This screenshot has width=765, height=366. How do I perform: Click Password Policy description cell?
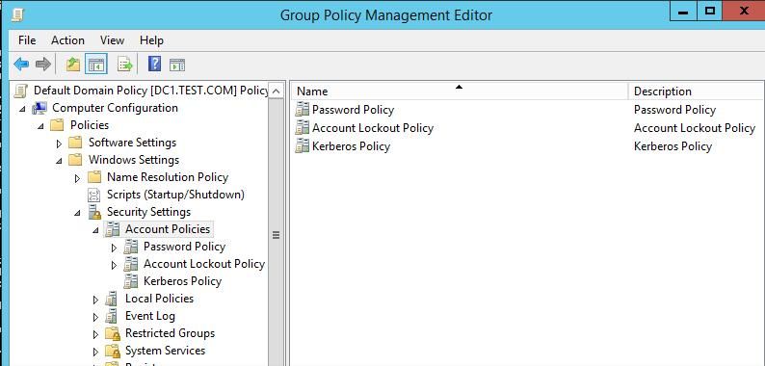tap(674, 110)
